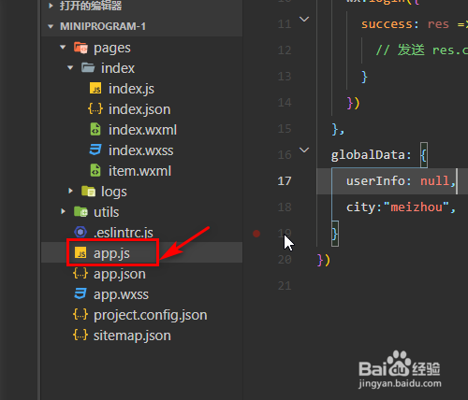
Task: Click the CSS icon of index.wxss
Action: pyautogui.click(x=95, y=150)
